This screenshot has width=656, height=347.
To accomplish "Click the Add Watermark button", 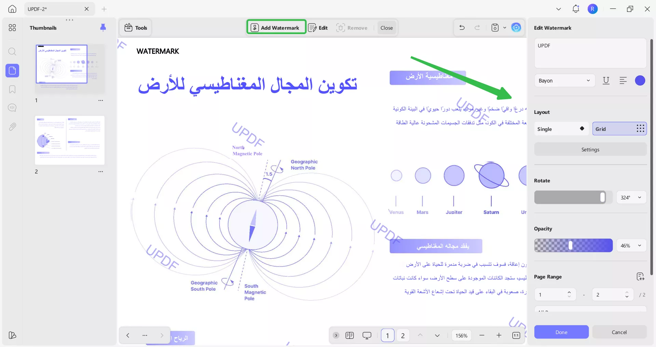I will [276, 28].
